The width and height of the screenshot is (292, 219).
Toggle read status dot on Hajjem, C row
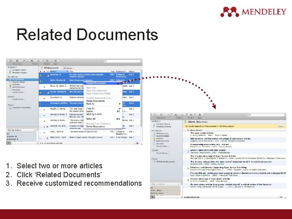[44, 110]
